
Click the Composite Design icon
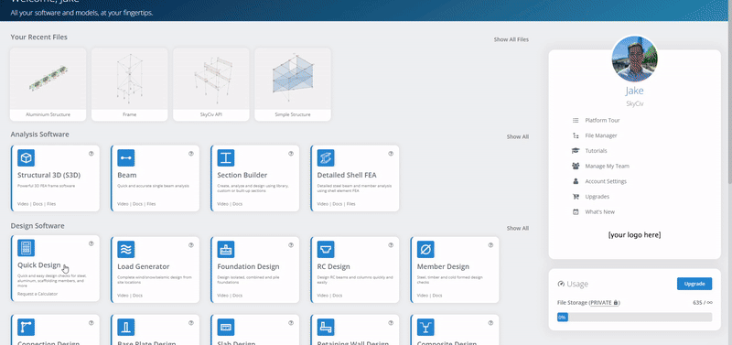425,328
